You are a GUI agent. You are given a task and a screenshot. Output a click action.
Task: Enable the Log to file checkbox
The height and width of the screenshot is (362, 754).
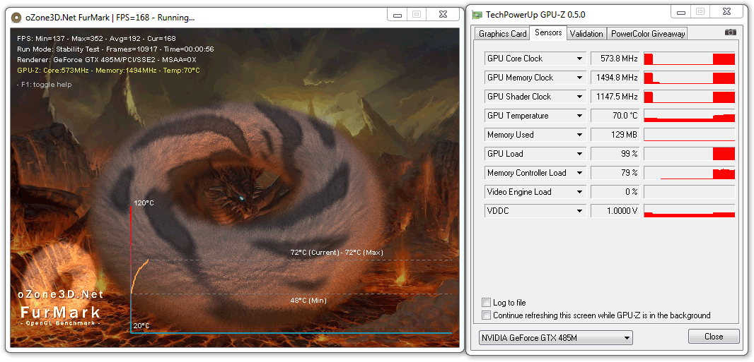coord(486,303)
